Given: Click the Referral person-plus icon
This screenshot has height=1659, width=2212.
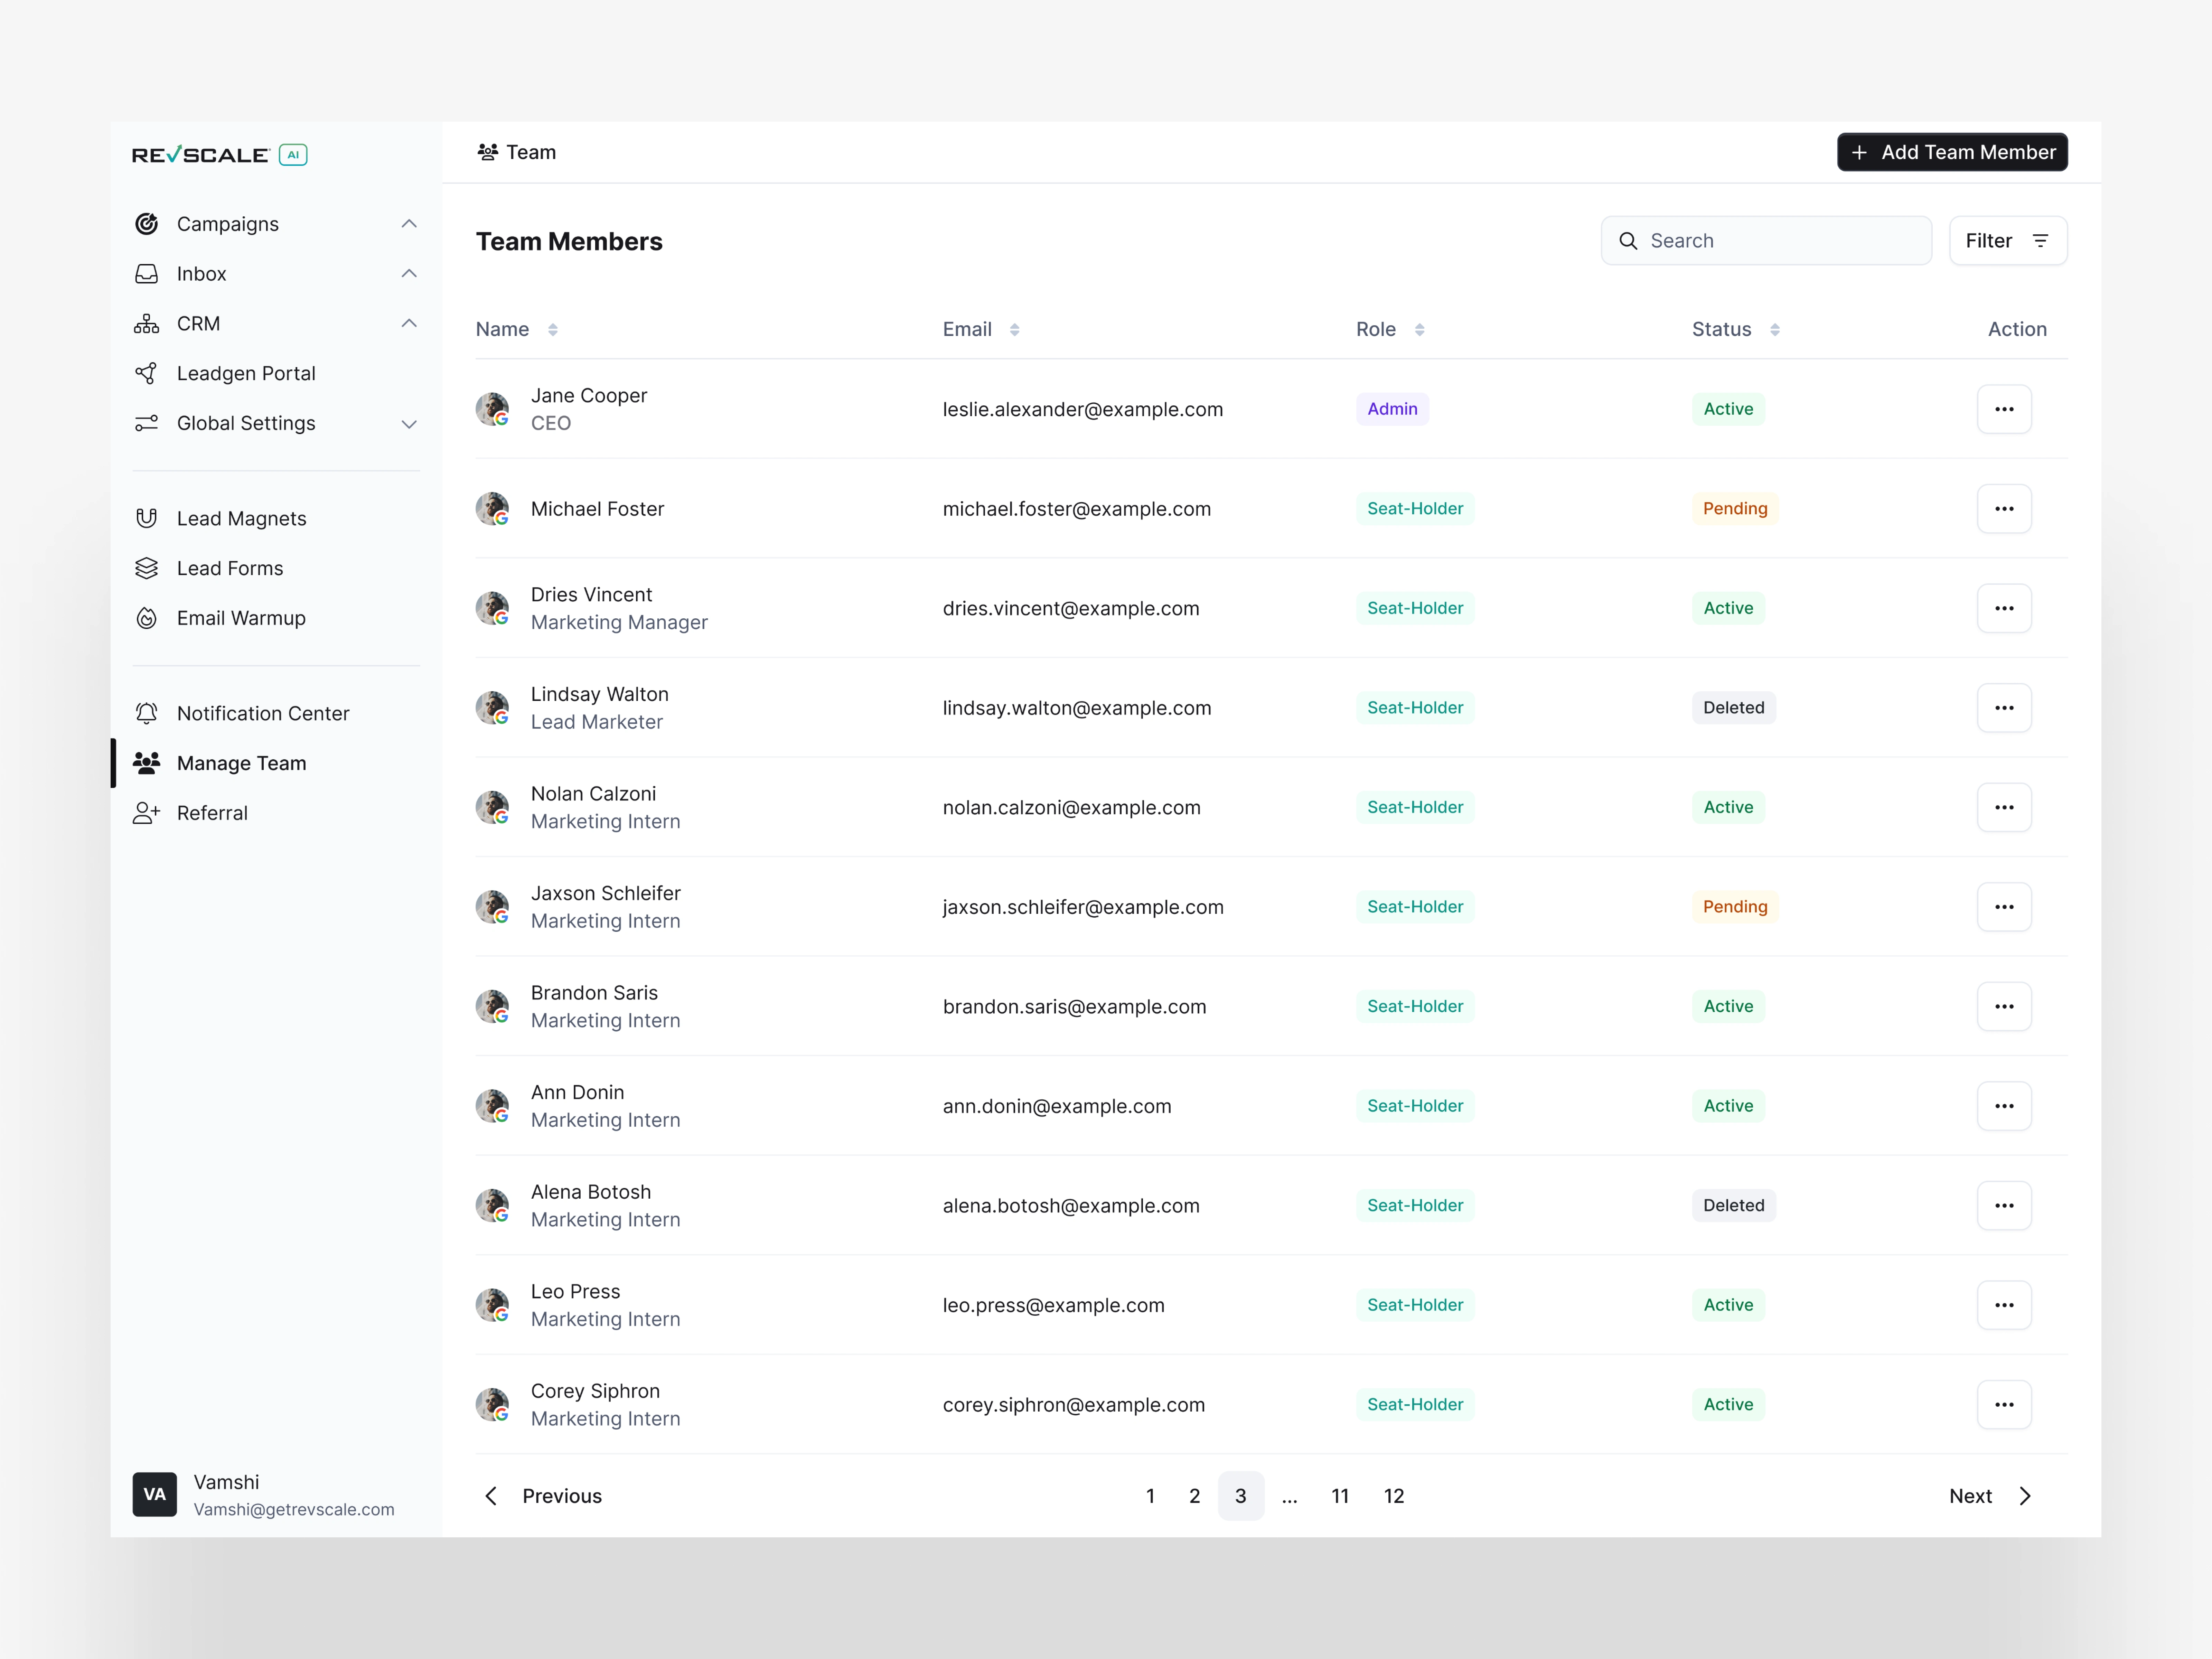Looking at the screenshot, I should tap(147, 813).
